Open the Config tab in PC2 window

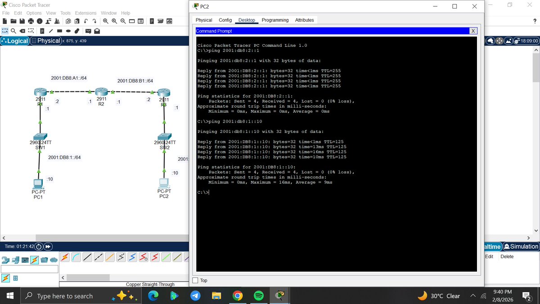225,20
